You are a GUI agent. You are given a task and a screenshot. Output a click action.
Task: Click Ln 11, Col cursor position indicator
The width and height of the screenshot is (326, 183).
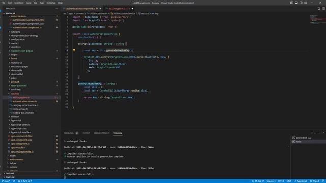click(x=258, y=181)
